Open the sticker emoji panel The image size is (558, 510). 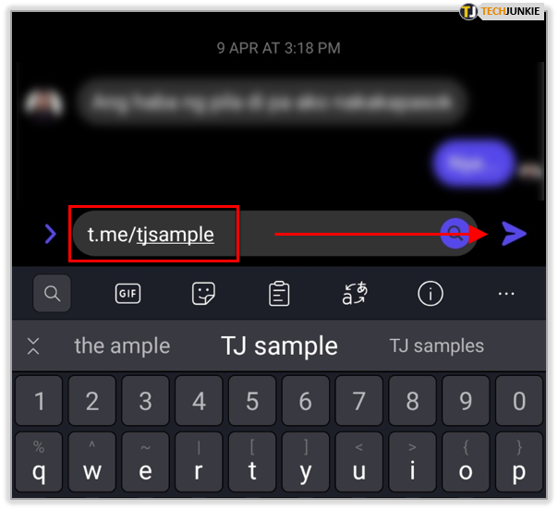(203, 294)
